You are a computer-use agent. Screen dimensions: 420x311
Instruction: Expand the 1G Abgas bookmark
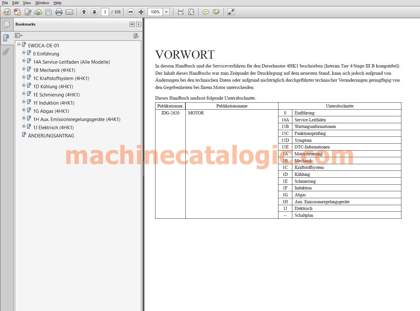pyautogui.click(x=24, y=110)
